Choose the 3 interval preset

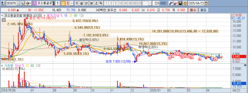coord(111,3)
